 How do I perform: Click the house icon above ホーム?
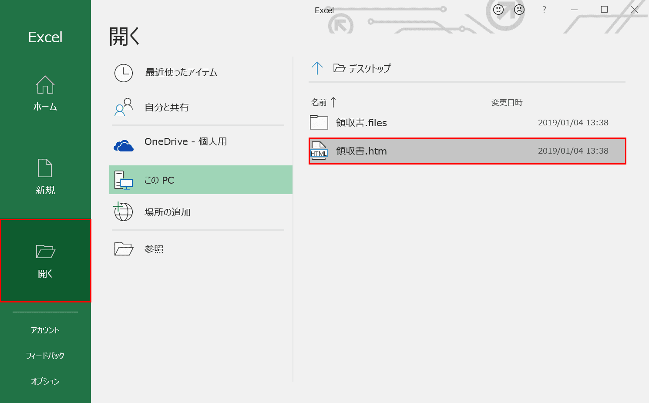(x=45, y=85)
